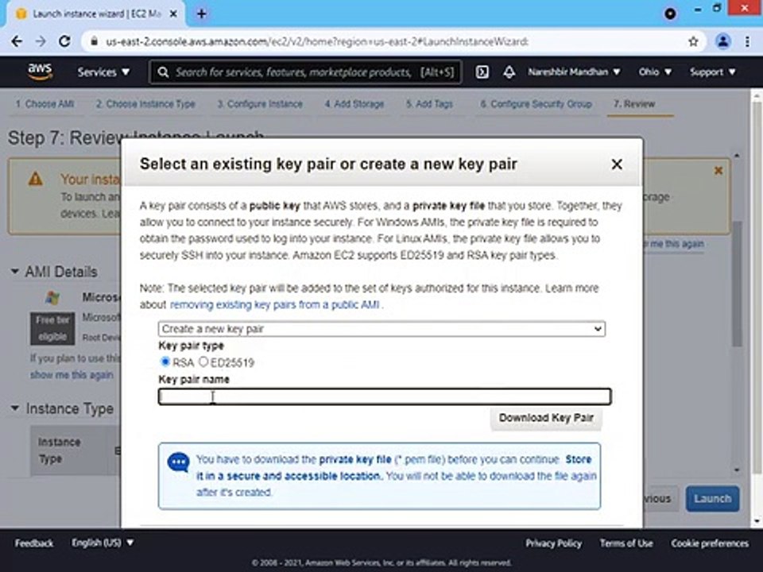Open the notifications bell in the AWS header
The height and width of the screenshot is (572, 763).
(509, 72)
